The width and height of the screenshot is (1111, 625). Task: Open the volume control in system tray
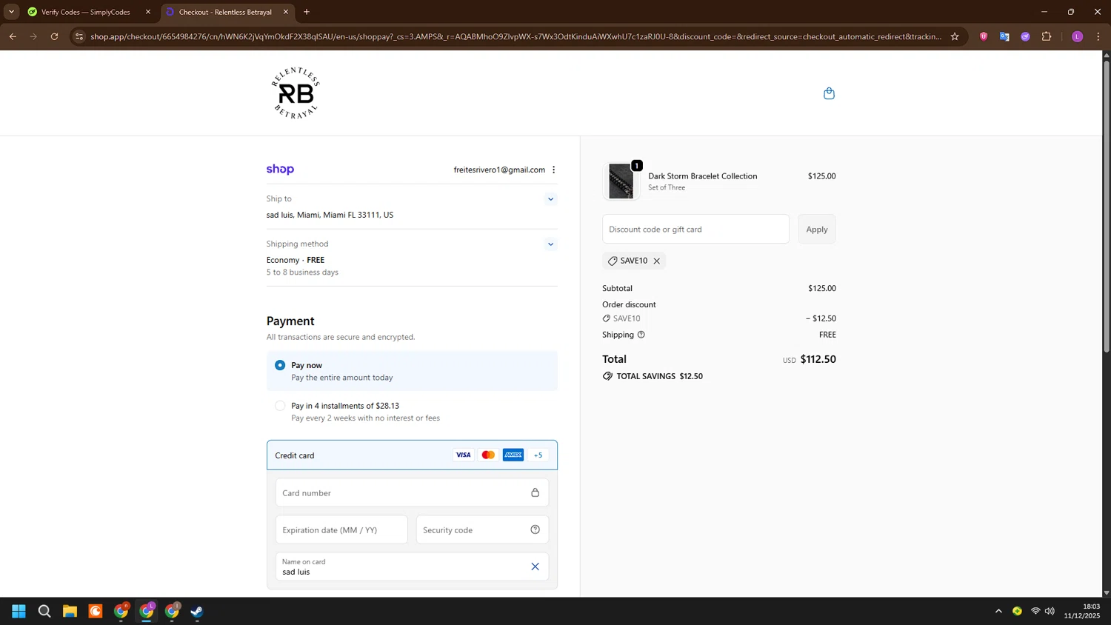click(1050, 611)
